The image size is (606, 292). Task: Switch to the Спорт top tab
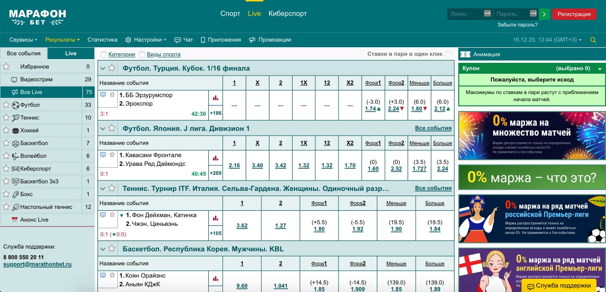[230, 14]
